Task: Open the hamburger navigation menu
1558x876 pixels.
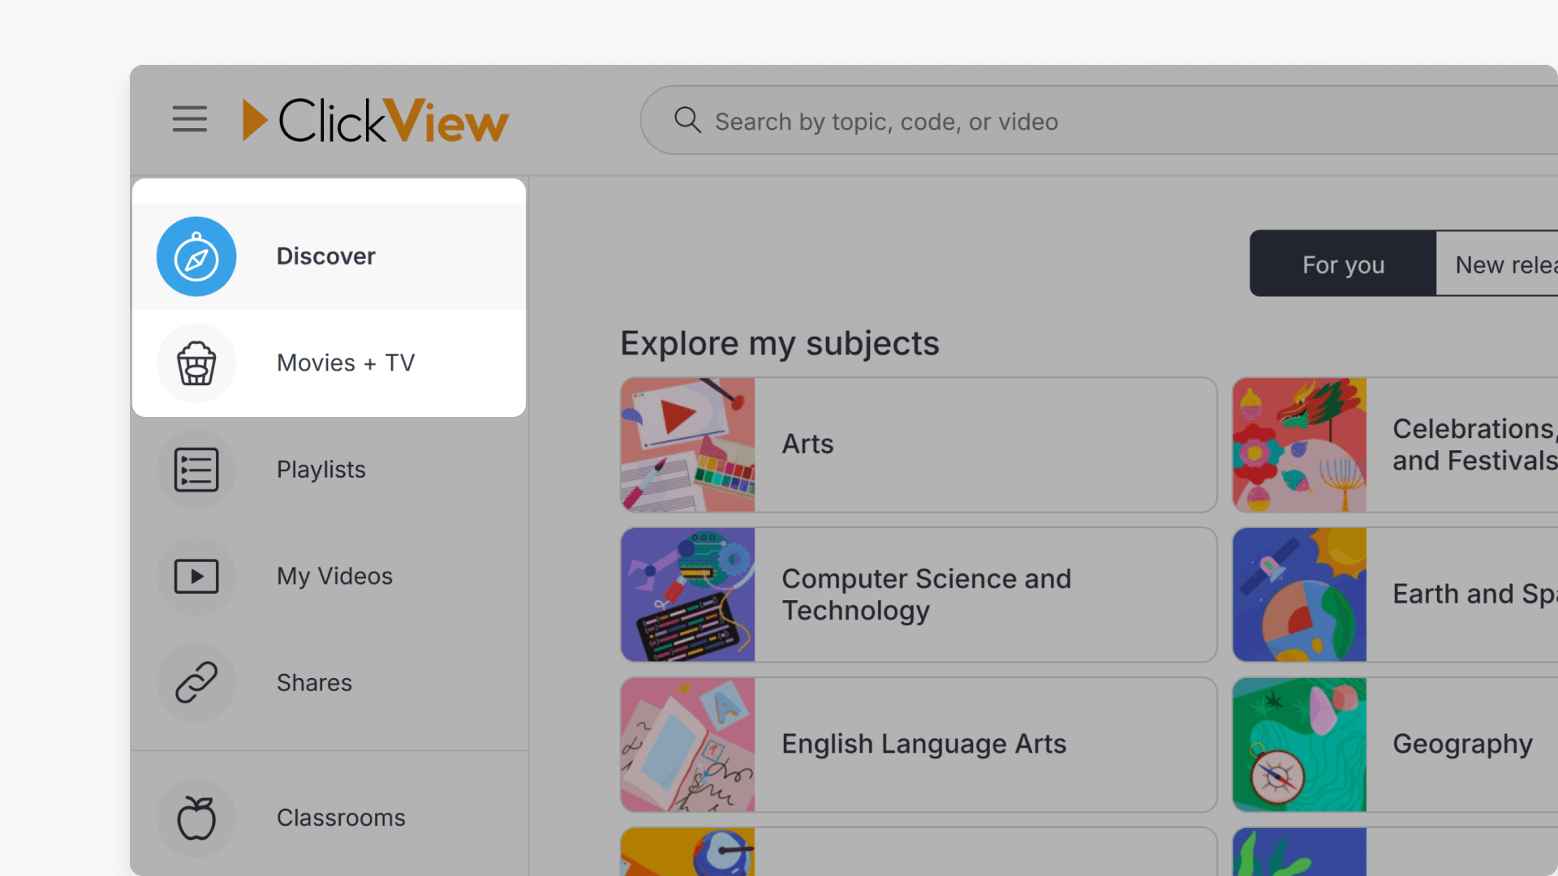Action: 189,118
